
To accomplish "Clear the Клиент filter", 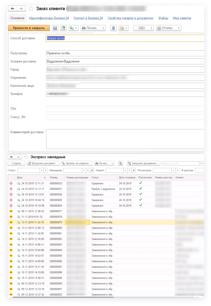I will coord(130,170).
